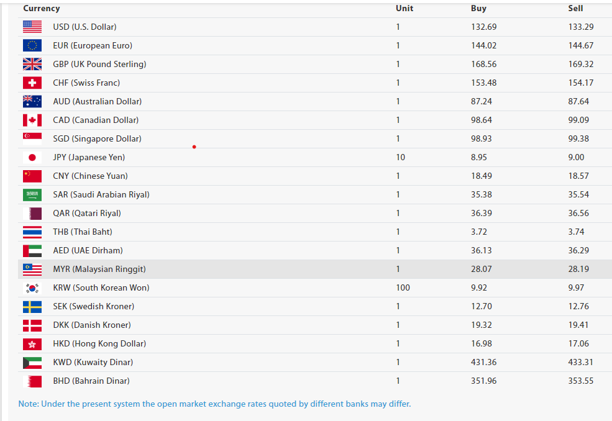Select the UK Union Jack flag
This screenshot has width=612, height=421.
click(32, 64)
